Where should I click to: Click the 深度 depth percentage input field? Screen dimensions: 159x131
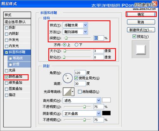click(99, 38)
